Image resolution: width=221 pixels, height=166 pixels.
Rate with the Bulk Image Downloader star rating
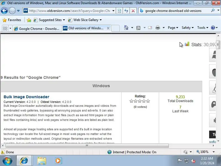pyautogui.click(x=140, y=101)
